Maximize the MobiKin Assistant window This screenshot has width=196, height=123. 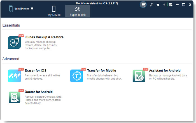pyautogui.click(x=184, y=5)
